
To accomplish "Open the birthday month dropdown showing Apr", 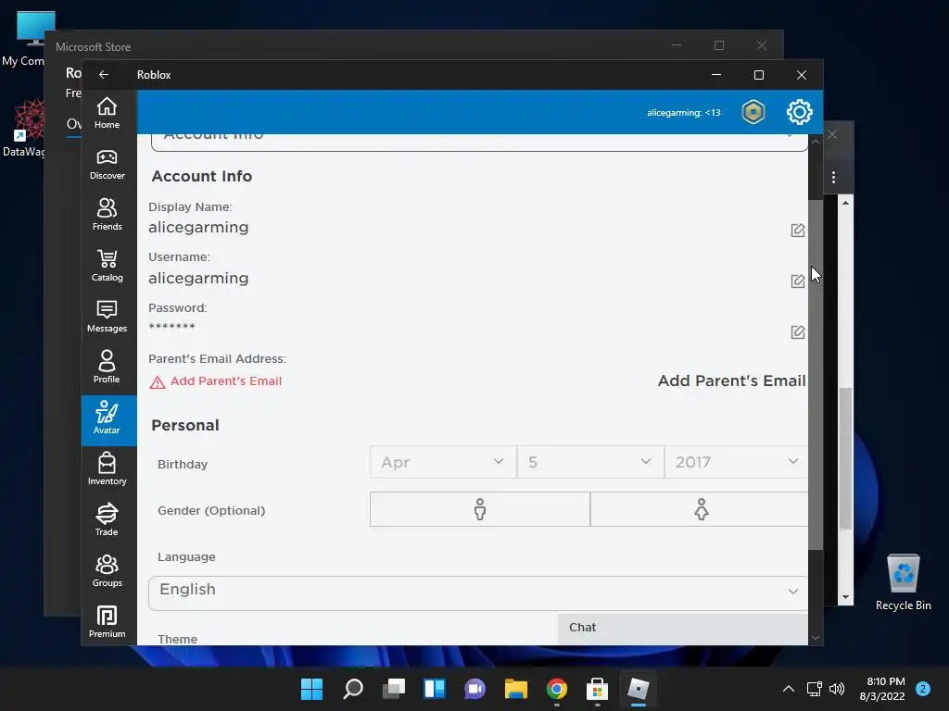I will 443,462.
